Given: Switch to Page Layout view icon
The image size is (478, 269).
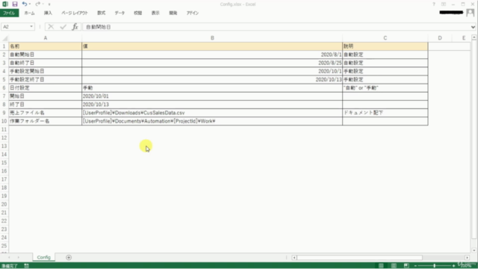Looking at the screenshot, I should [394, 266].
